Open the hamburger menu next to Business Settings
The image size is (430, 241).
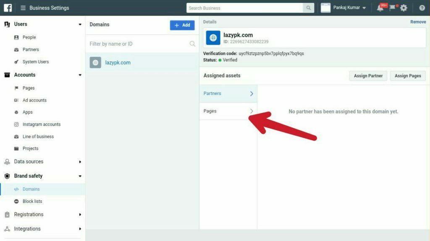coord(23,8)
